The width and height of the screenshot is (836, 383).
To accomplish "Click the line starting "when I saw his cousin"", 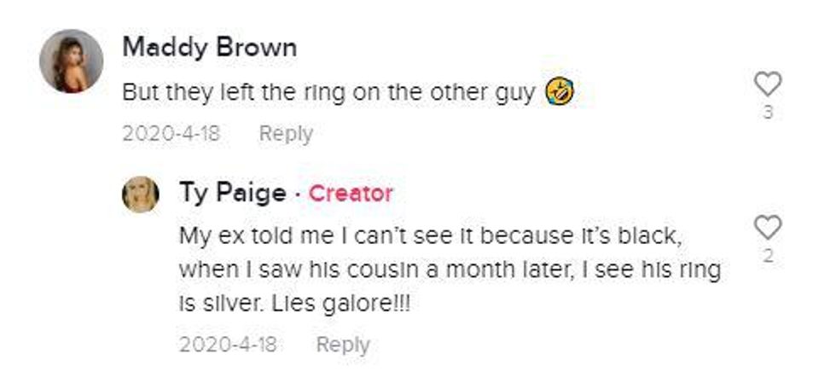I will [450, 270].
